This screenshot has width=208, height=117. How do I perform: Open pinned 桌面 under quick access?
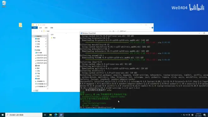38,39
